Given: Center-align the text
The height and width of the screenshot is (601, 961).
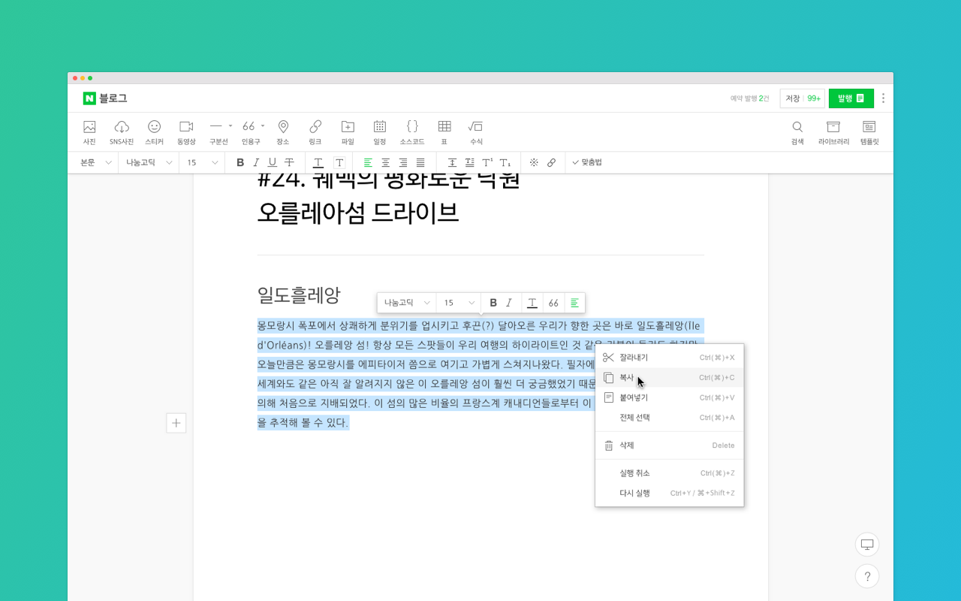Looking at the screenshot, I should click(x=385, y=162).
